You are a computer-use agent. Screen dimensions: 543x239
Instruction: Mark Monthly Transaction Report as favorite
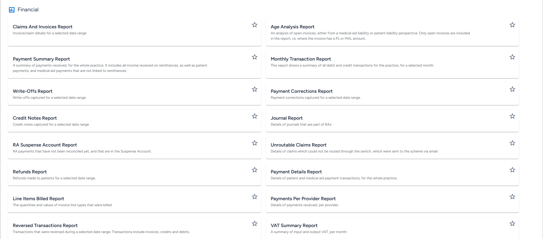[x=512, y=57]
